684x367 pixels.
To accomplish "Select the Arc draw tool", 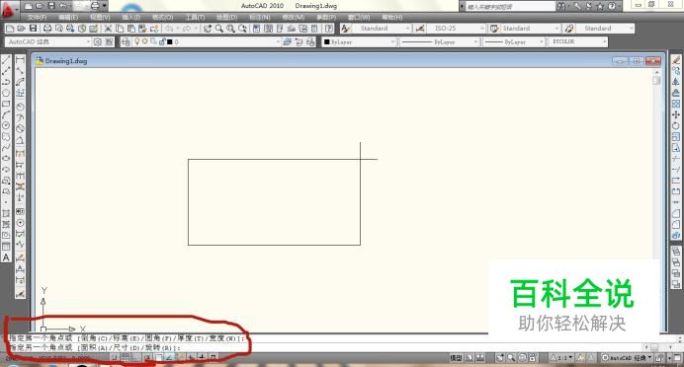I will click(x=6, y=114).
